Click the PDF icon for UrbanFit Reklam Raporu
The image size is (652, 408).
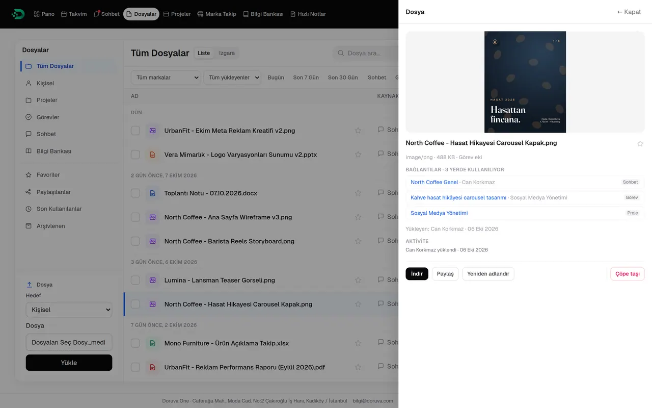[x=152, y=367]
